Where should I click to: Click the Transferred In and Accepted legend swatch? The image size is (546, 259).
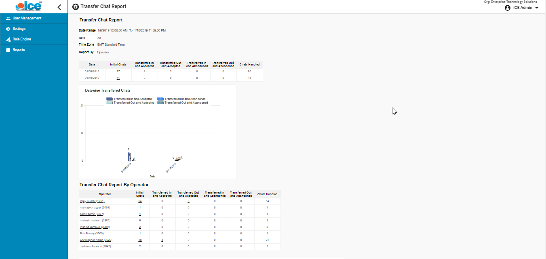coord(110,99)
